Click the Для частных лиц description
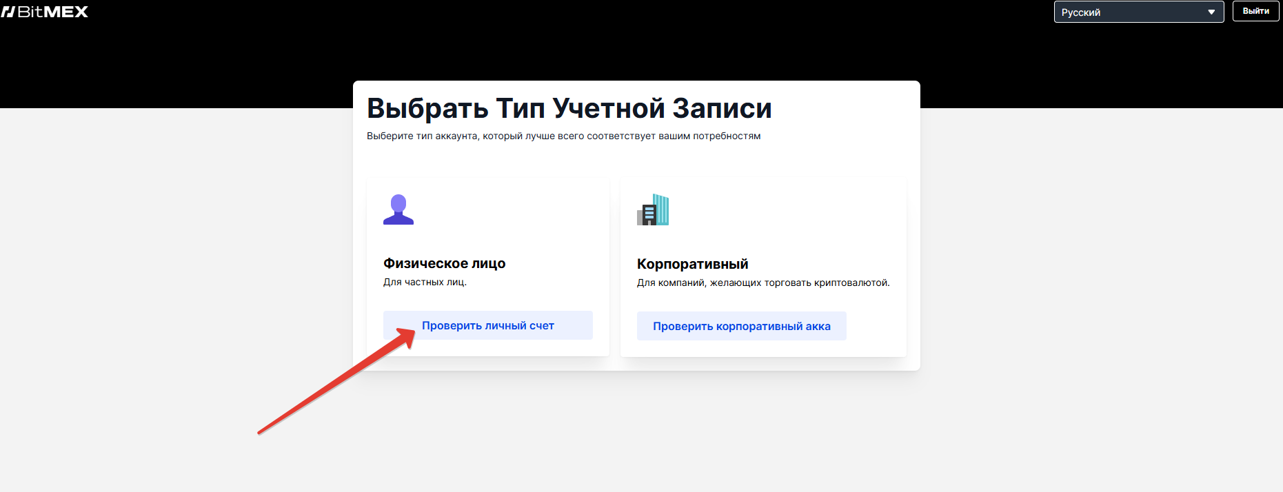The height and width of the screenshot is (492, 1283). 425,282
